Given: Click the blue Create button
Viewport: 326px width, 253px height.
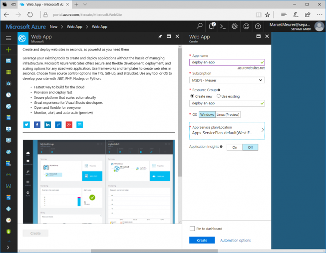Looking at the screenshot, I should pyautogui.click(x=202, y=240).
